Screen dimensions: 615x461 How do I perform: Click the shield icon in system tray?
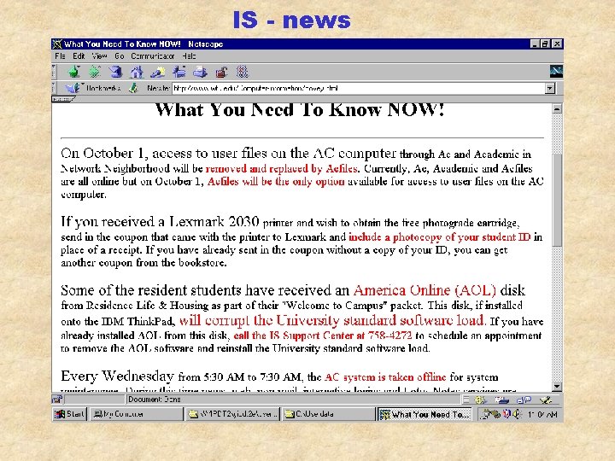(x=507, y=414)
